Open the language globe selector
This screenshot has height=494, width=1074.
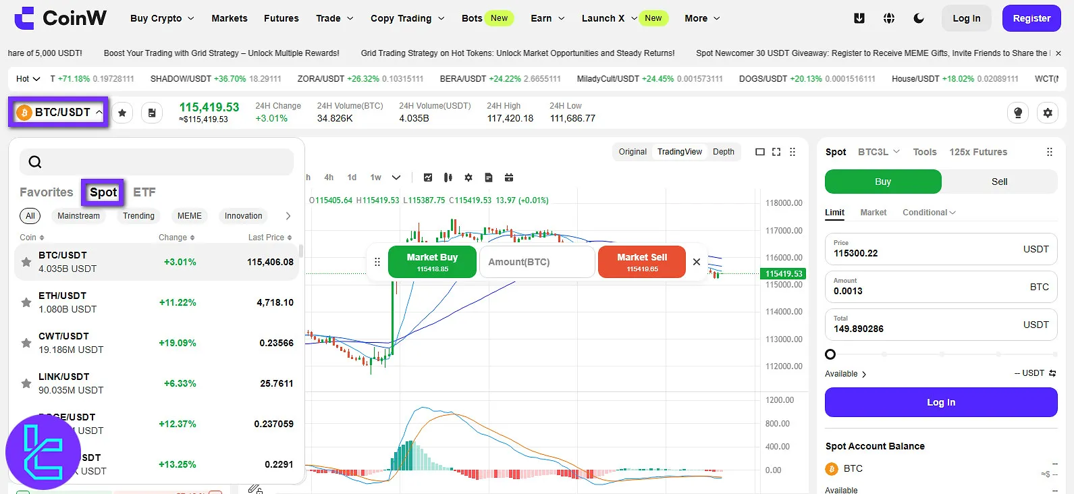(x=889, y=18)
